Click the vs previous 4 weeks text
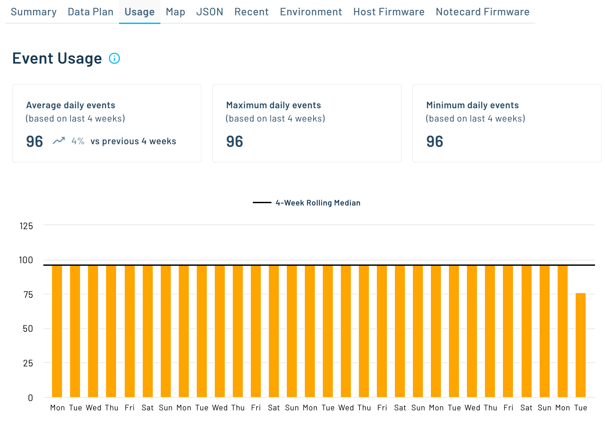Image resolution: width=605 pixels, height=423 pixels. click(x=133, y=141)
